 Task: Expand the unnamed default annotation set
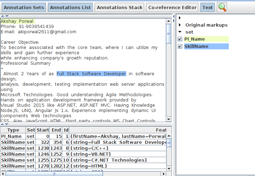180,18
